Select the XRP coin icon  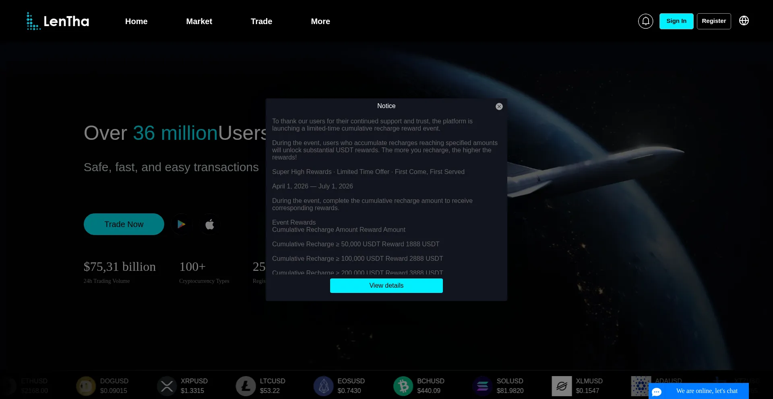point(167,386)
